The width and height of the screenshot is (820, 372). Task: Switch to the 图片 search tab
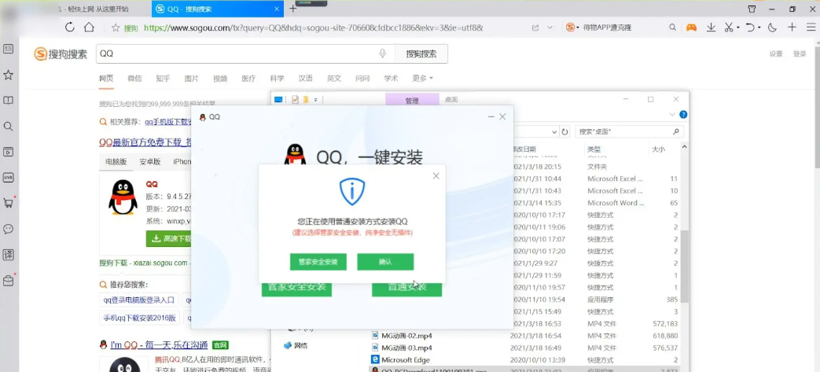tap(191, 79)
